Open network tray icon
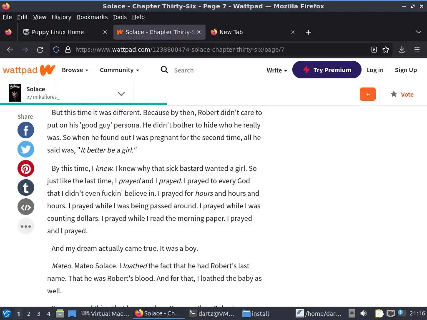Image resolution: width=427 pixels, height=320 pixels. coord(390,313)
